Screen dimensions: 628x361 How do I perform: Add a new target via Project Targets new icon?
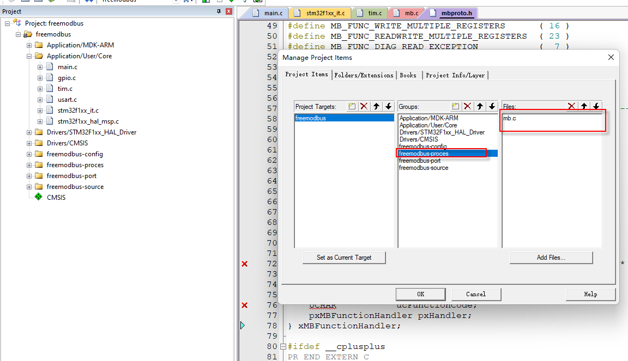point(352,106)
